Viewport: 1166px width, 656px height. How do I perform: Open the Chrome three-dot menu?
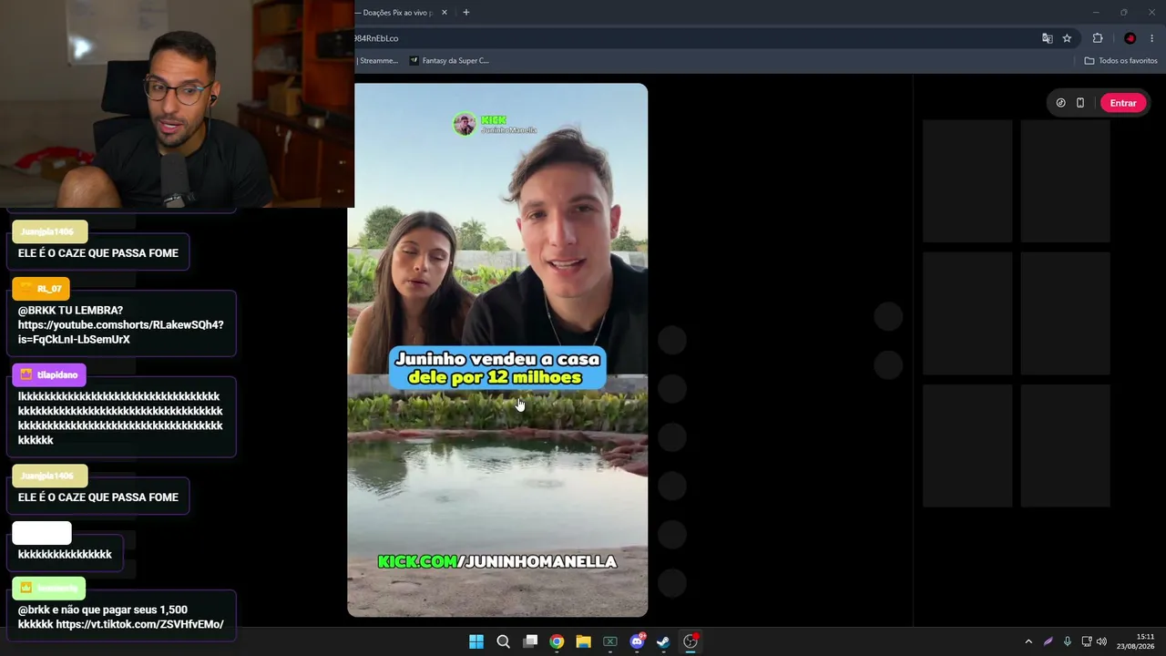tap(1152, 38)
